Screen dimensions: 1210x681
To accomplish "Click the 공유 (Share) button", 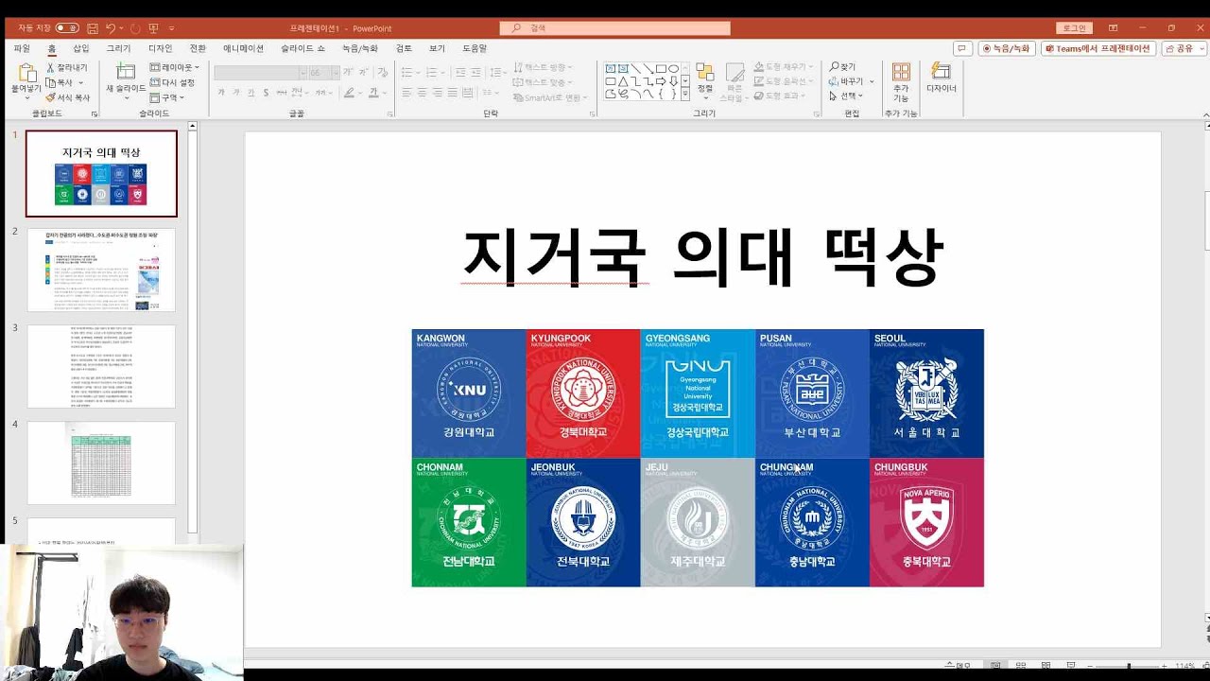I will pyautogui.click(x=1184, y=48).
